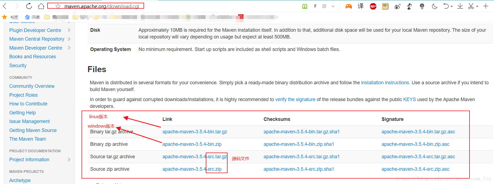Expand the Maven Developer Centre chevron
The image size is (494, 184).
69,48
